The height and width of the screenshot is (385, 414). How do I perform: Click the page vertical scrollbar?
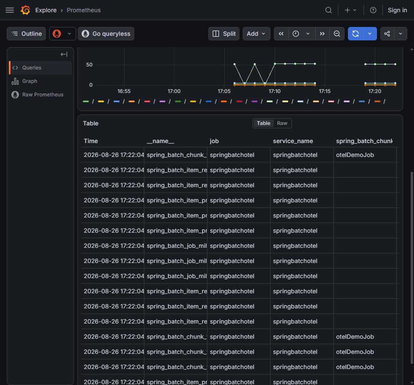411,268
